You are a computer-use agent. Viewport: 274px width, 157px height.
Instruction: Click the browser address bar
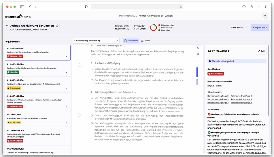pyautogui.click(x=137, y=7)
